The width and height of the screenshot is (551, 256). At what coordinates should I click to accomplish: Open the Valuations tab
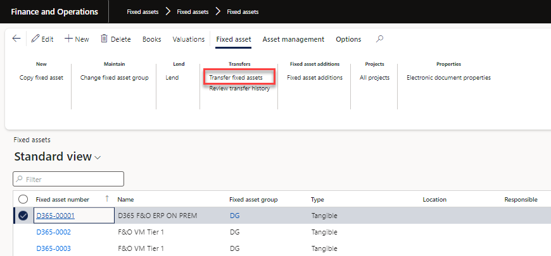point(188,39)
